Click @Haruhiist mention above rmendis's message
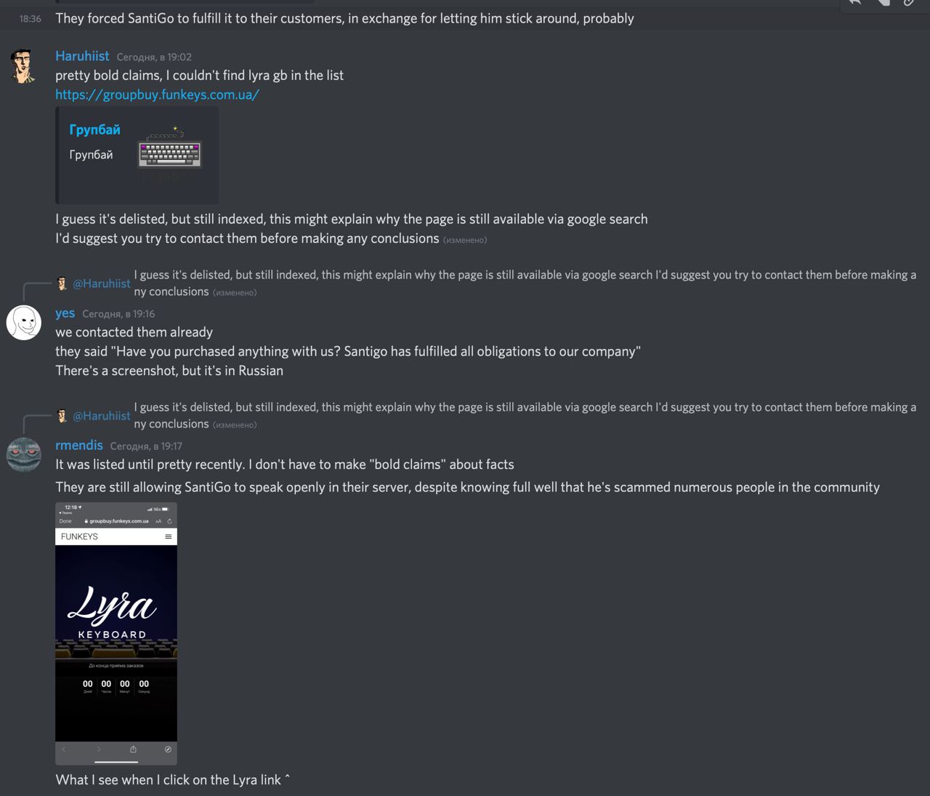 pyautogui.click(x=102, y=416)
